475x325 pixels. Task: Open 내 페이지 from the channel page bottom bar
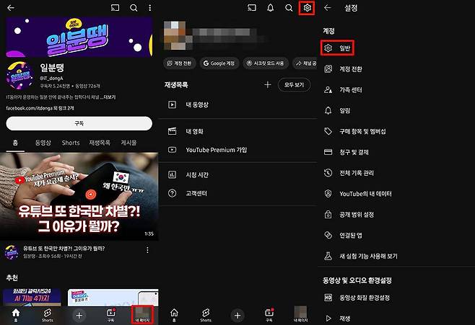(143, 315)
